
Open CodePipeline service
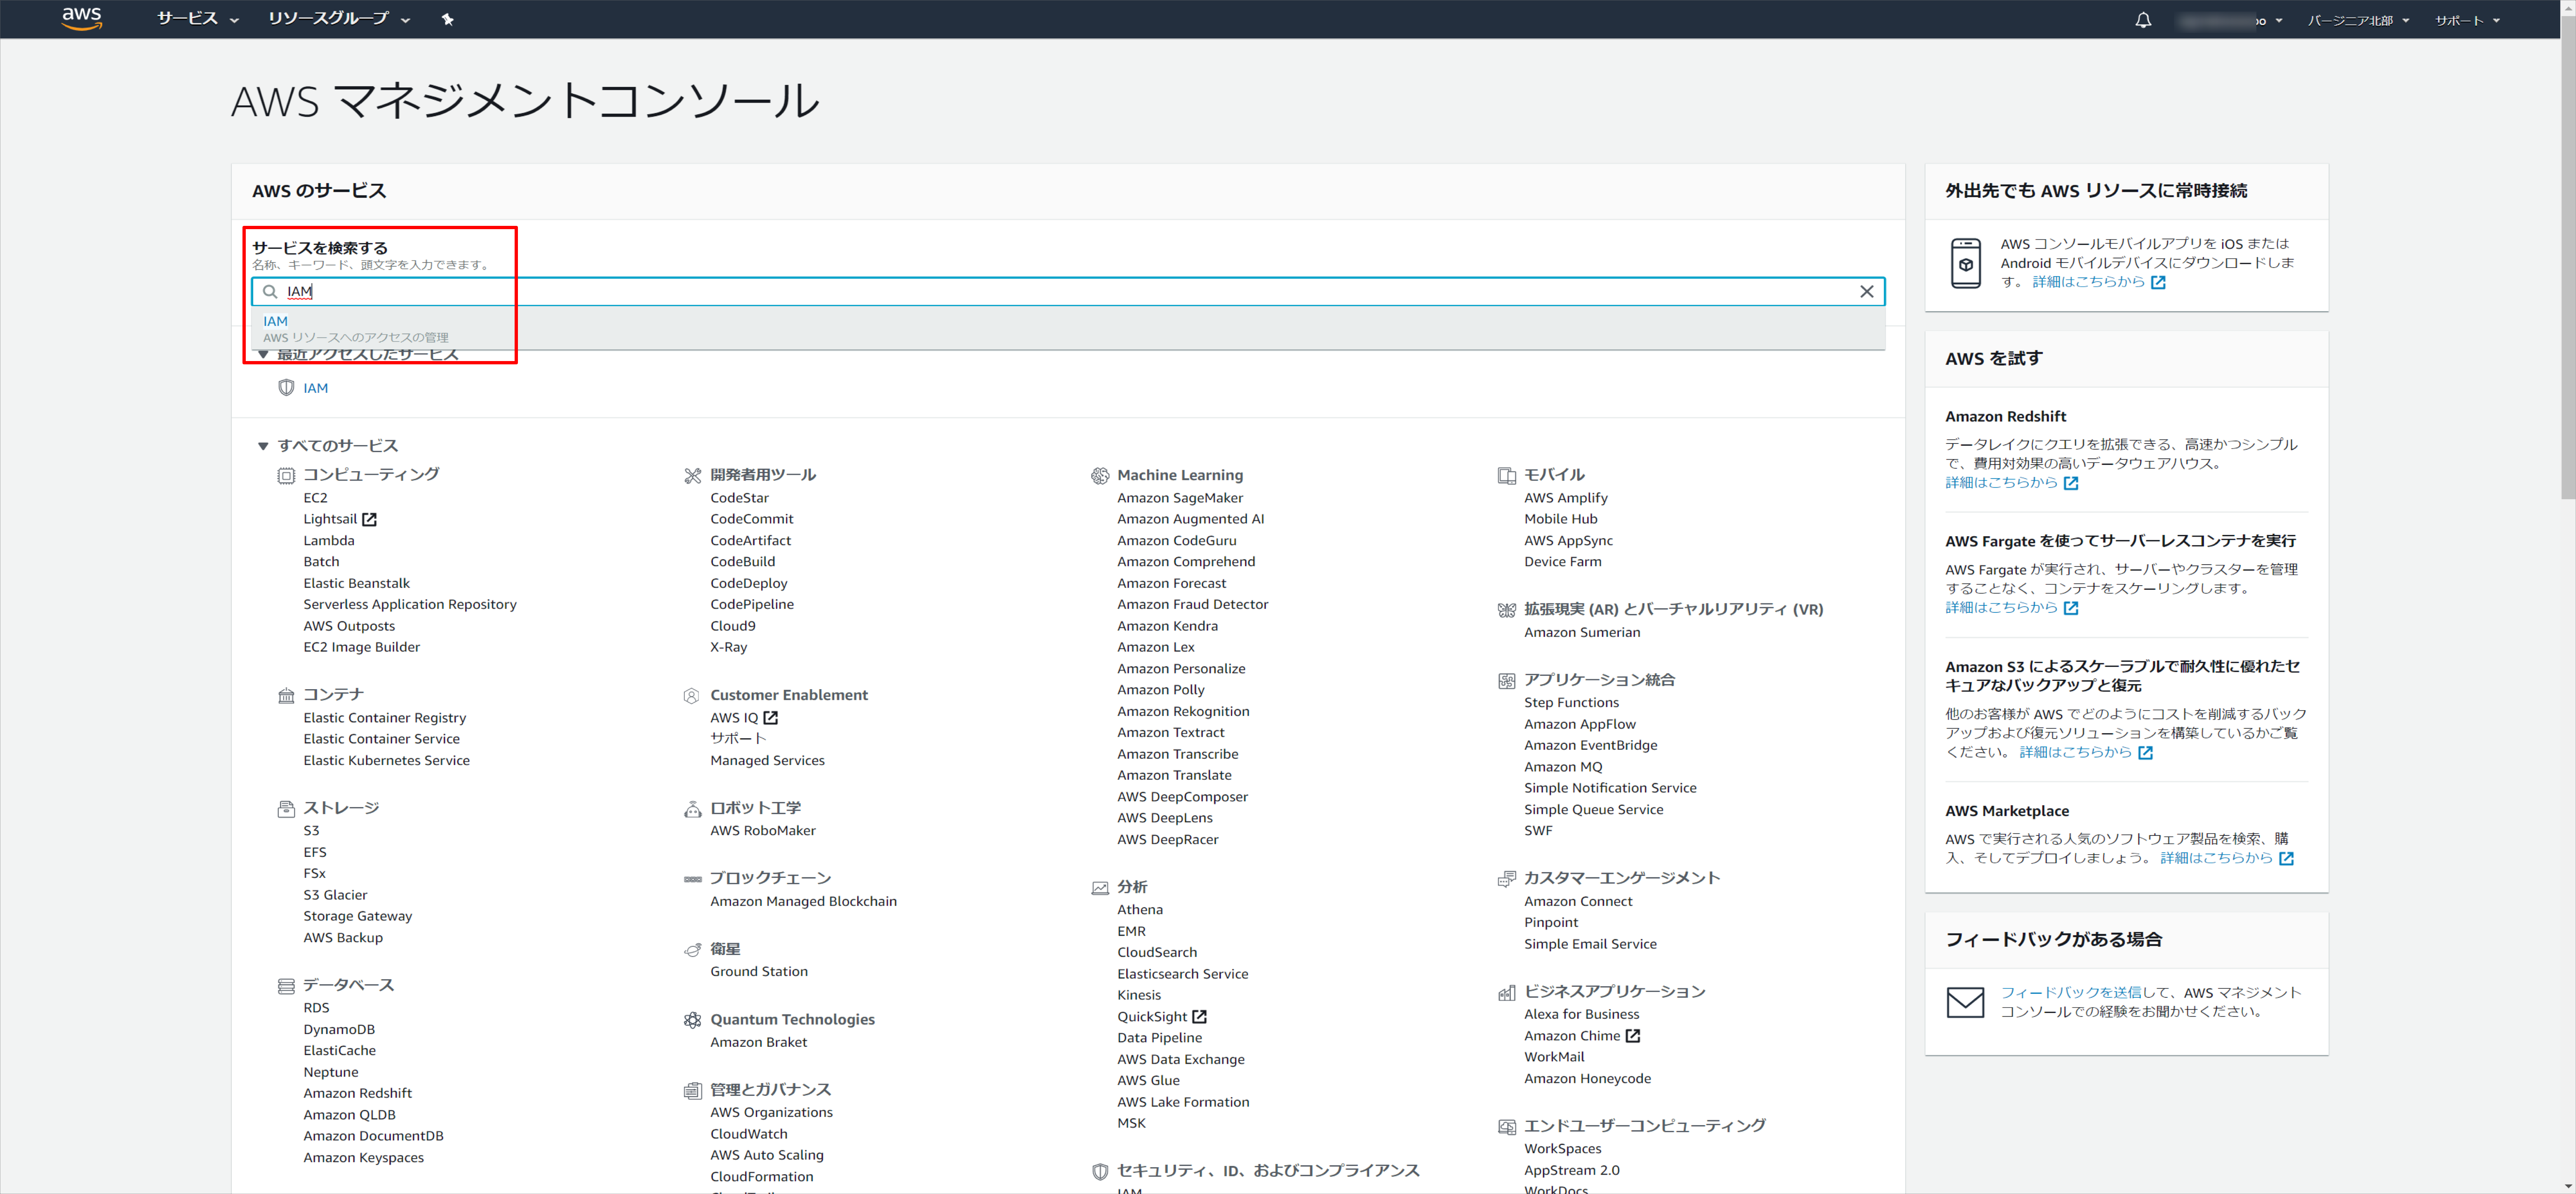752,605
